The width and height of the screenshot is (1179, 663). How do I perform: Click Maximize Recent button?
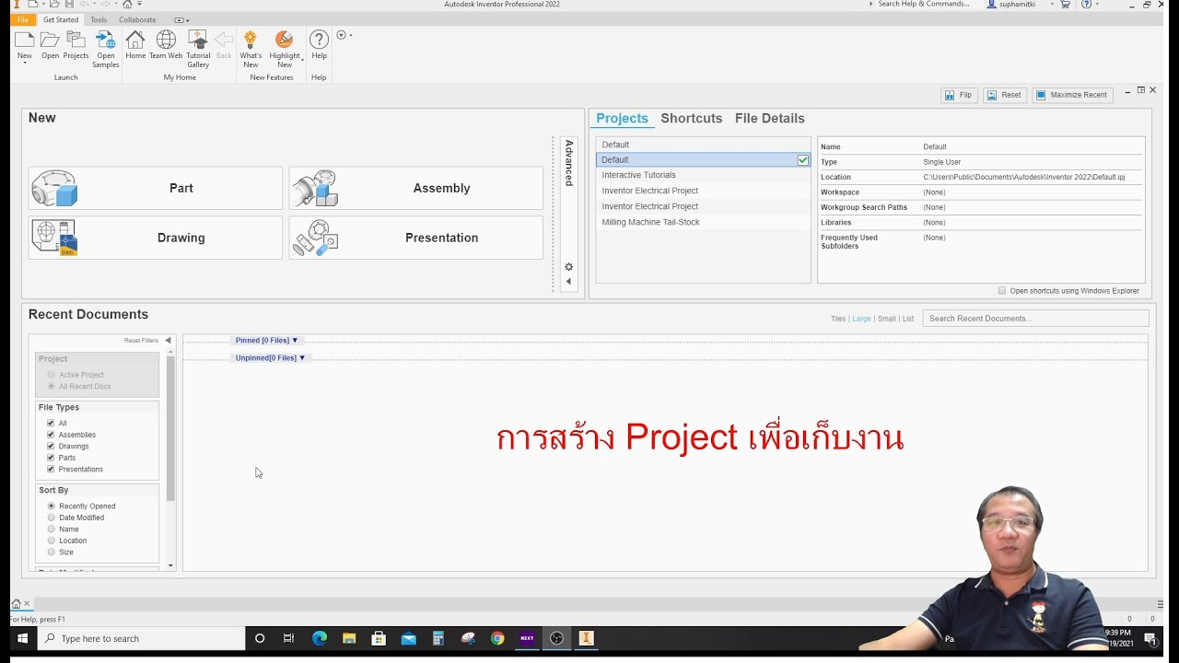pos(1072,95)
